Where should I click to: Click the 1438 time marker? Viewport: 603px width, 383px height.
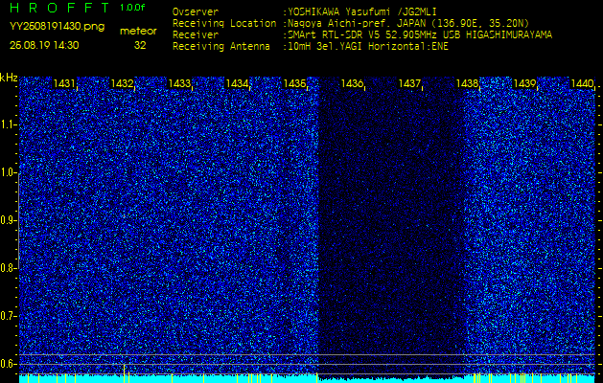tap(467, 83)
